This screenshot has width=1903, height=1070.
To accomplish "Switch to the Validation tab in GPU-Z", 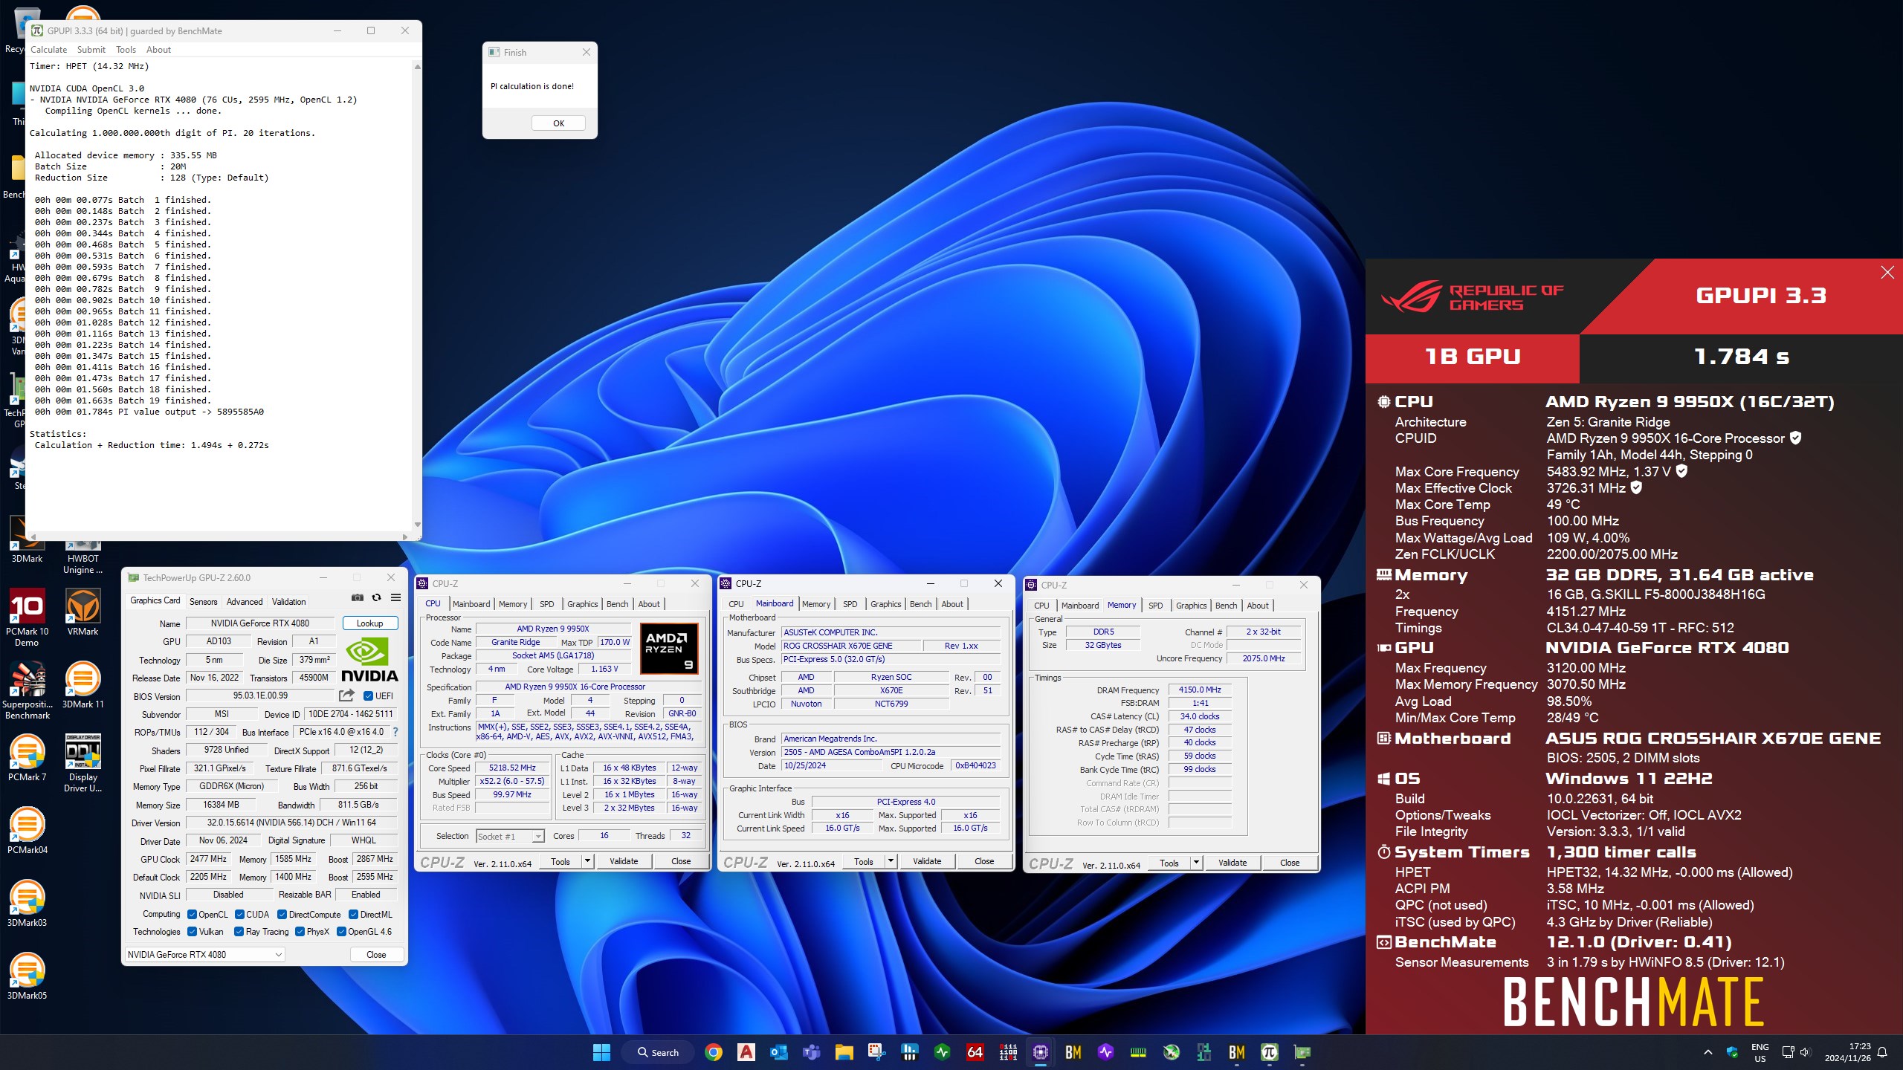I will point(288,602).
